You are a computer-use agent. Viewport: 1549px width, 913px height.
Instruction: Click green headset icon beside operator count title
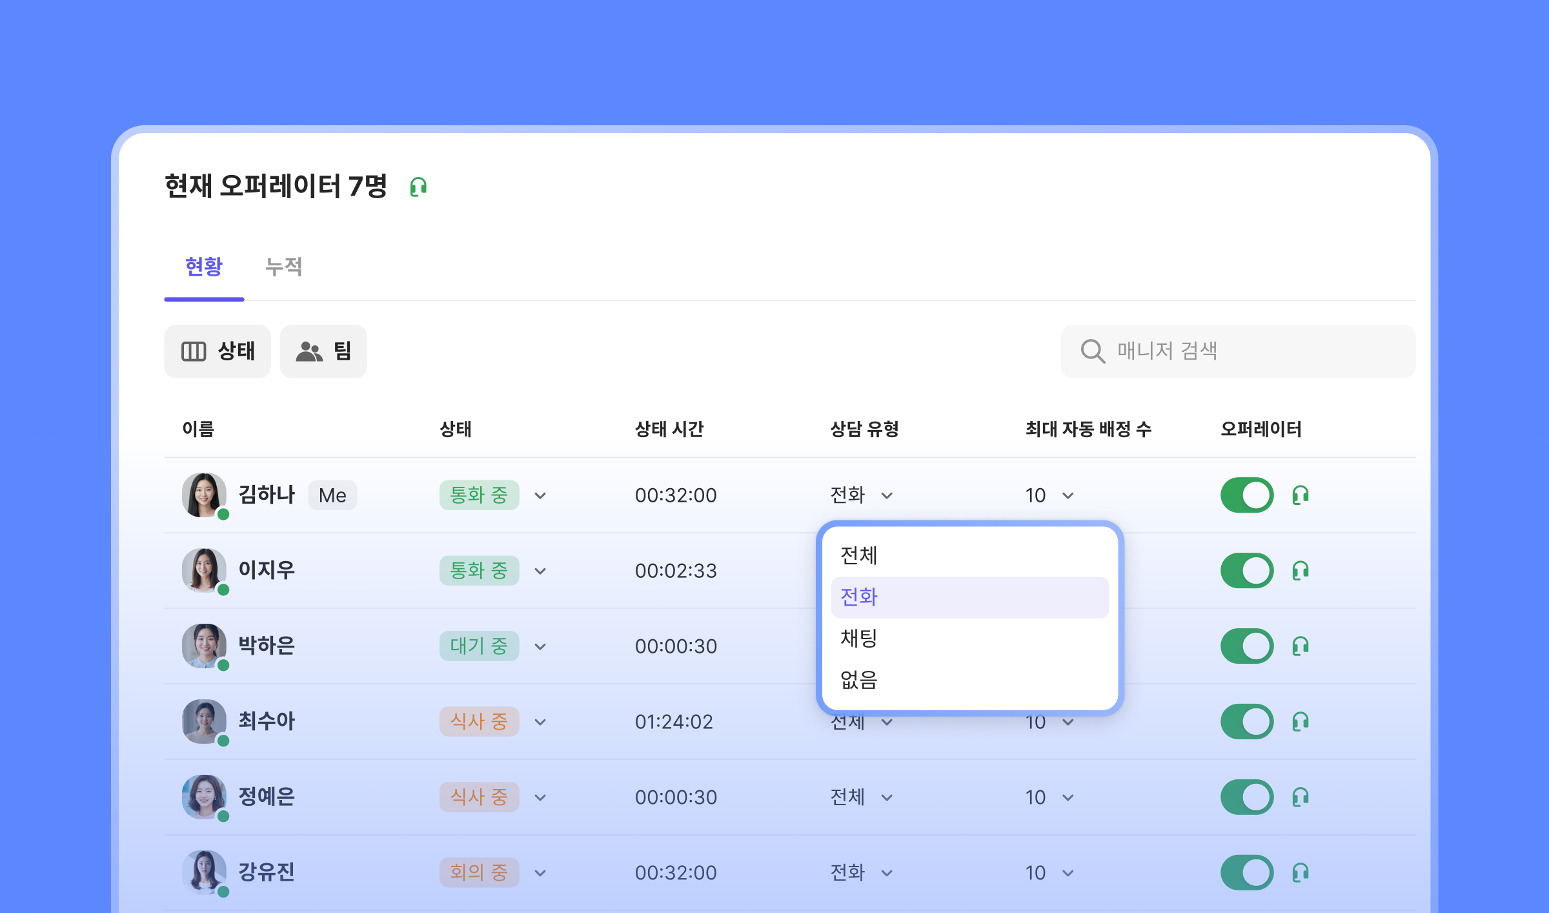418,187
